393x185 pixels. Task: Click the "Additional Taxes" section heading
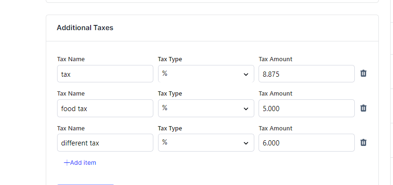[85, 28]
